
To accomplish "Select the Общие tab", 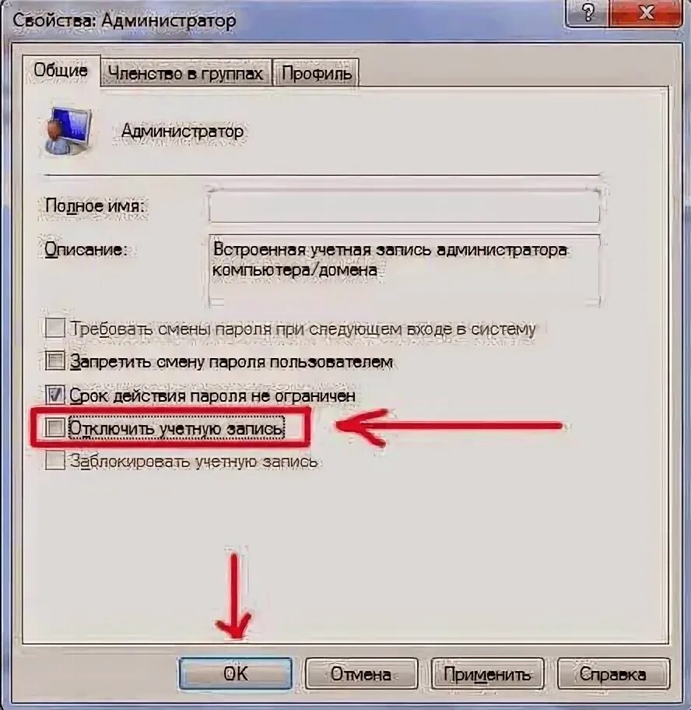I will [61, 71].
